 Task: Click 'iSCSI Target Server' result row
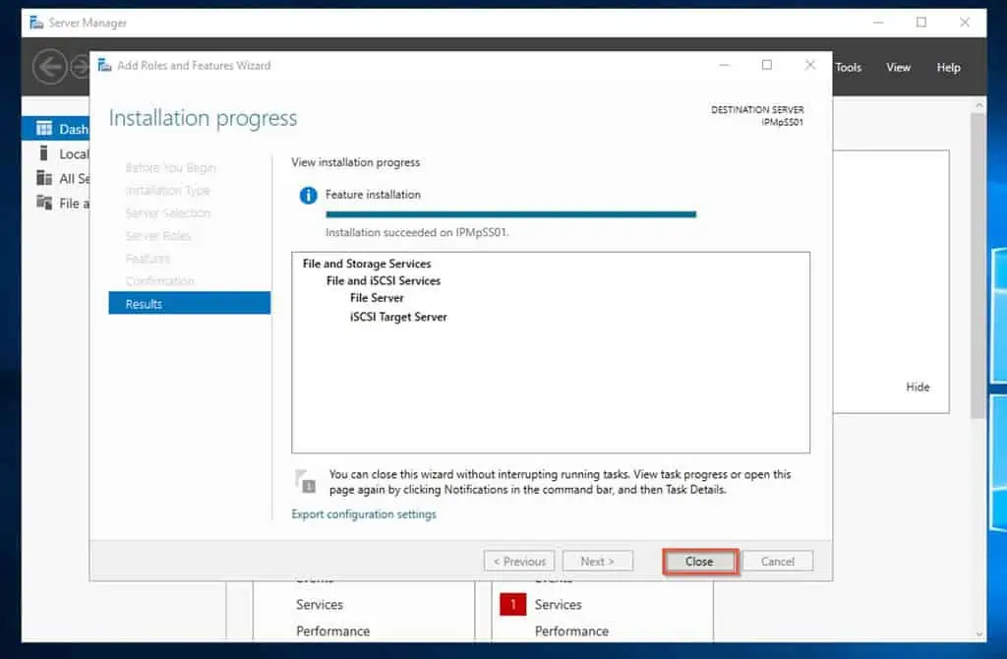(398, 317)
